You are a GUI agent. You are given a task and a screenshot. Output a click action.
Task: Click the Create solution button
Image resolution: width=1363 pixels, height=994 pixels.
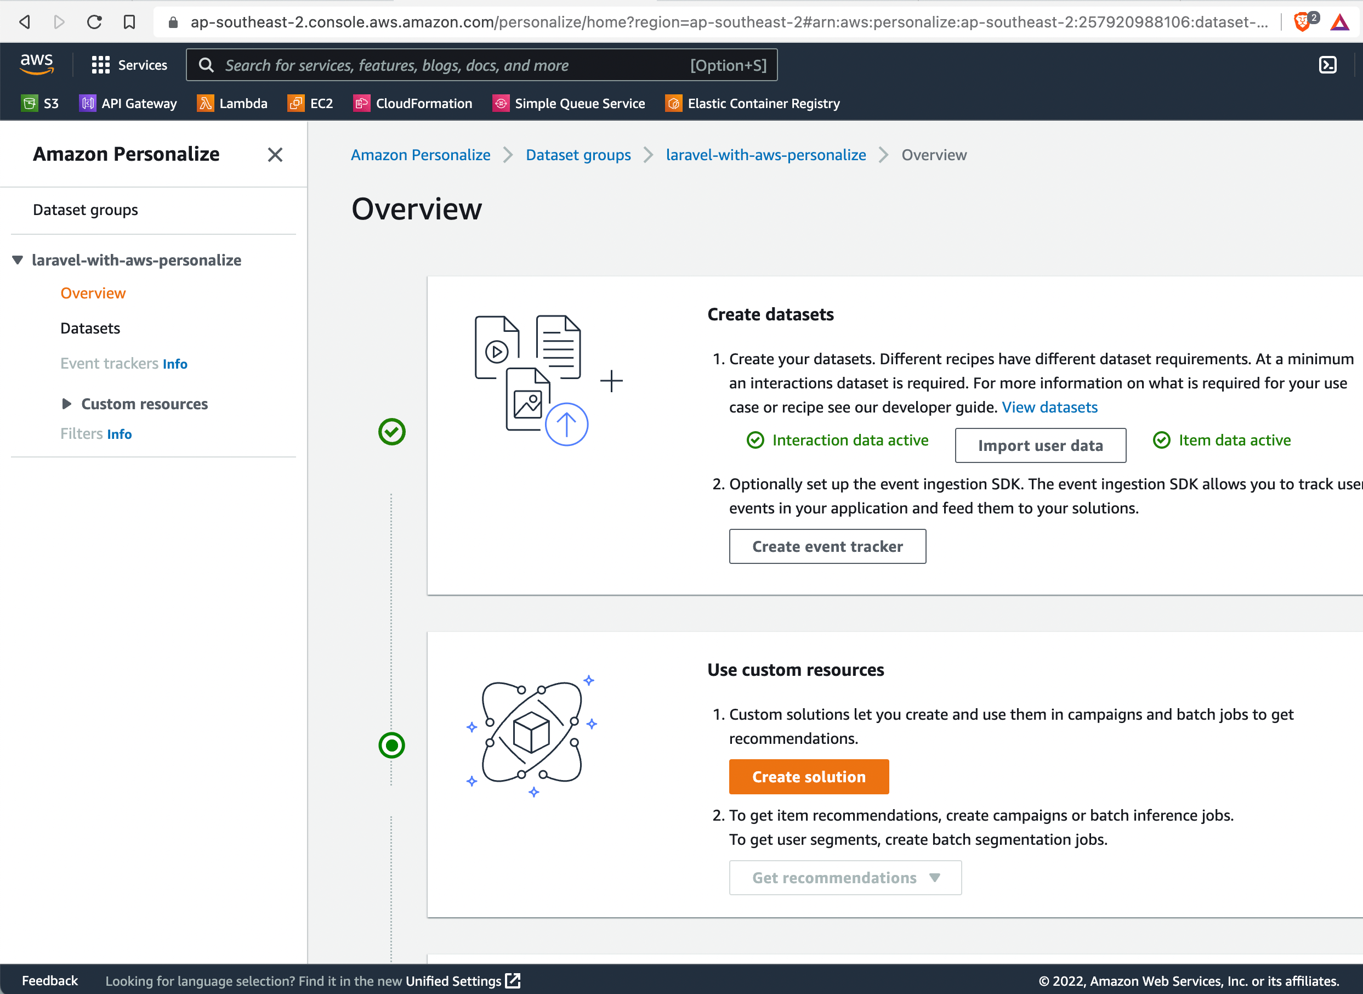coord(808,776)
